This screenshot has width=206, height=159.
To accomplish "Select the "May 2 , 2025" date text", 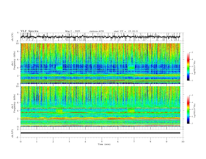I will coord(73,31).
